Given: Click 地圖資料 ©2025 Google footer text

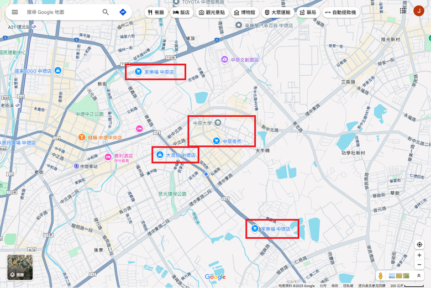Looking at the screenshot, I should 297,286.
